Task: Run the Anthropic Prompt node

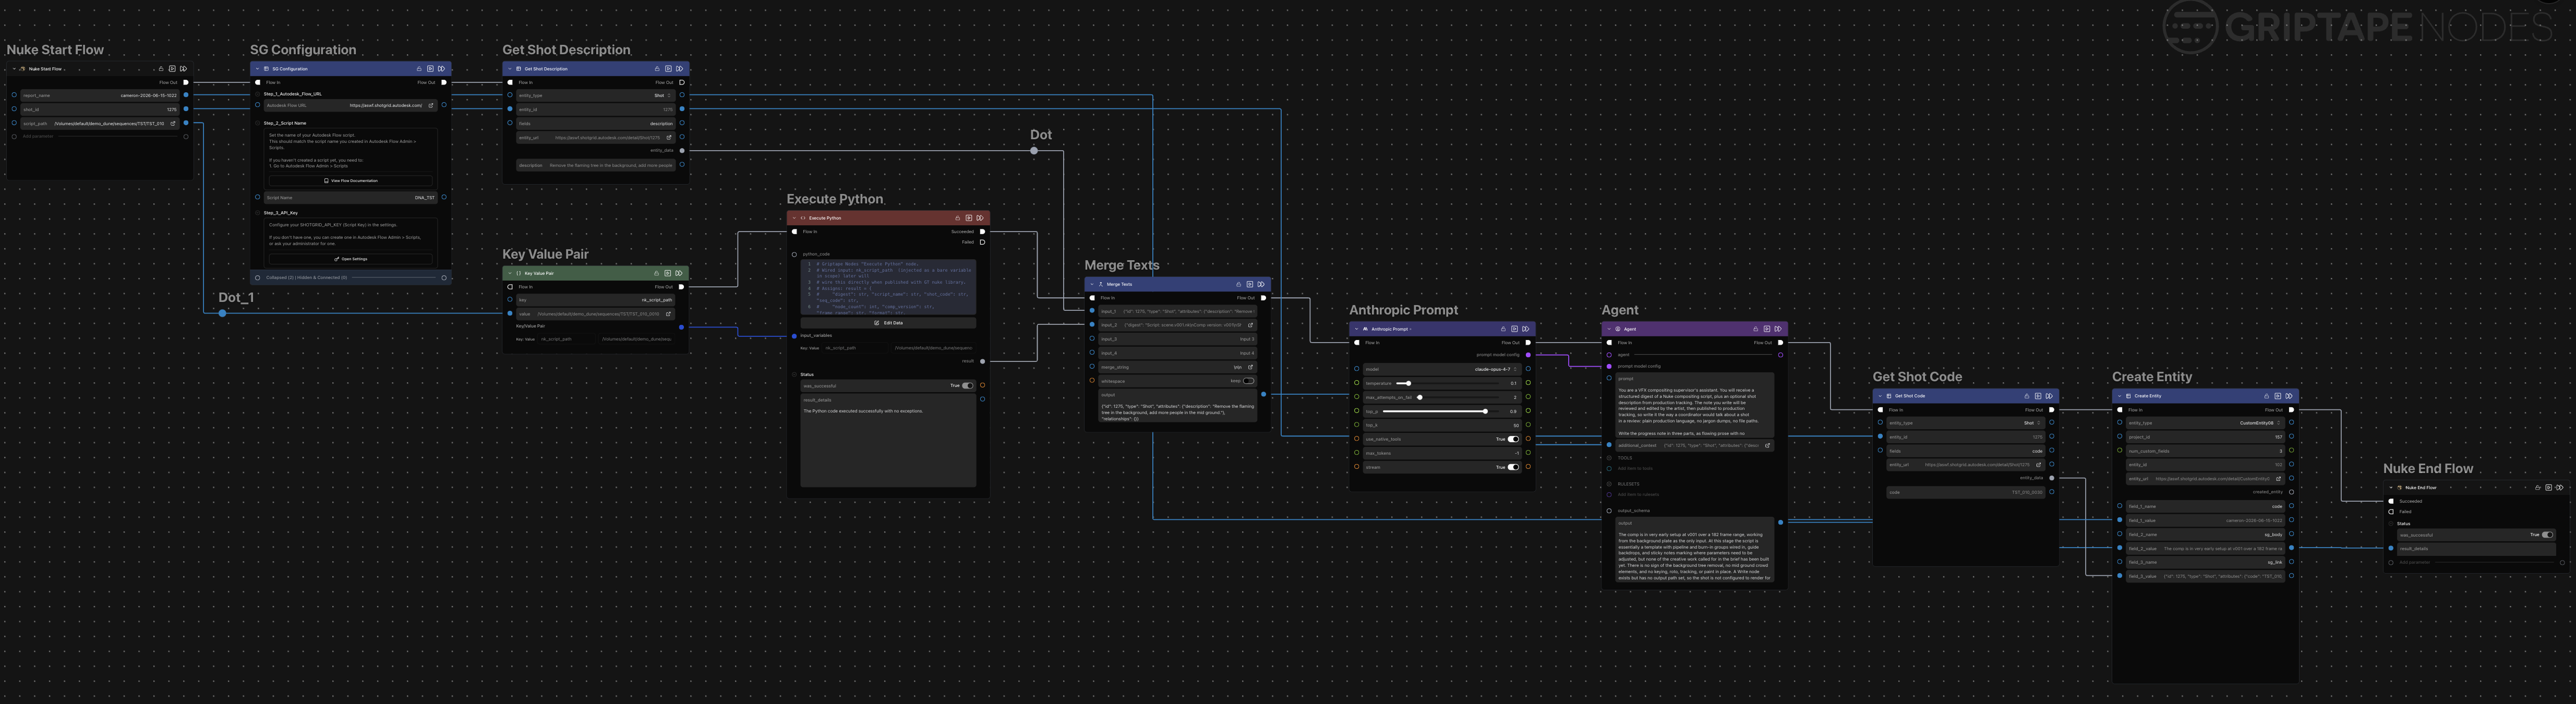Action: coord(1514,329)
